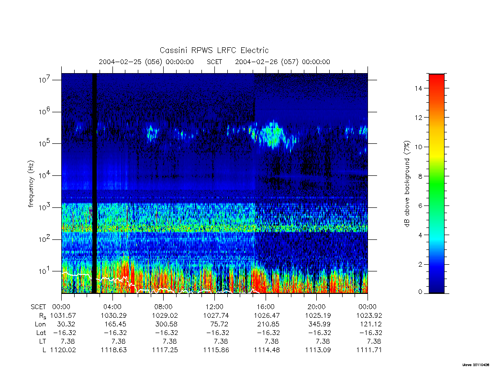Click the red top of the color bar
The height and width of the screenshot is (367, 490).
[x=436, y=82]
